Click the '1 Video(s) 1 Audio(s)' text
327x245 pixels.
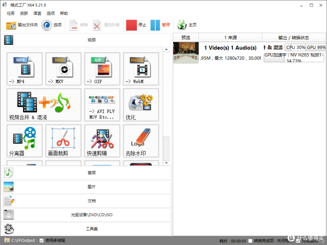[230, 48]
